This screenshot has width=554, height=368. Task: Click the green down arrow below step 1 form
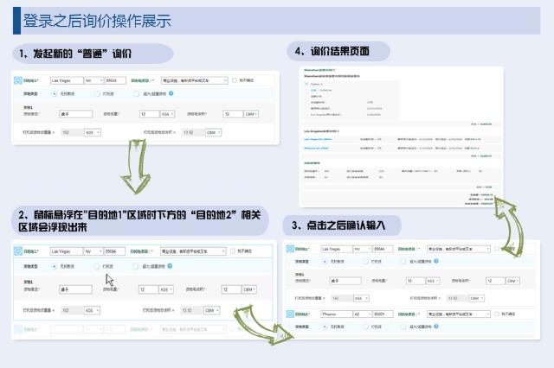point(137,170)
